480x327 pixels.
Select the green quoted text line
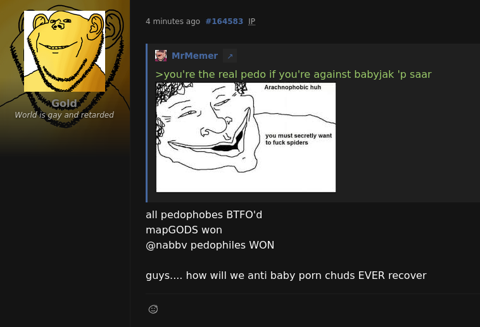[293, 75]
